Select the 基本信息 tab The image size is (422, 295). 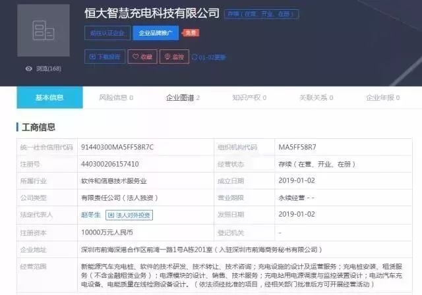click(49, 97)
